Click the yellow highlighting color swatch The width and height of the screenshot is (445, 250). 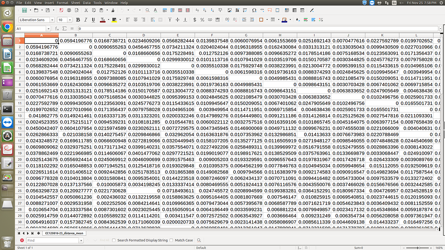113,20
